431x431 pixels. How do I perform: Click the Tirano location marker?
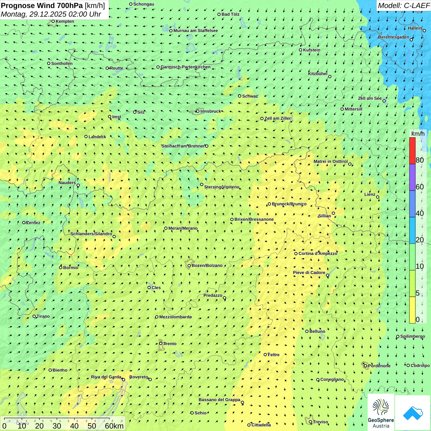click(x=34, y=316)
